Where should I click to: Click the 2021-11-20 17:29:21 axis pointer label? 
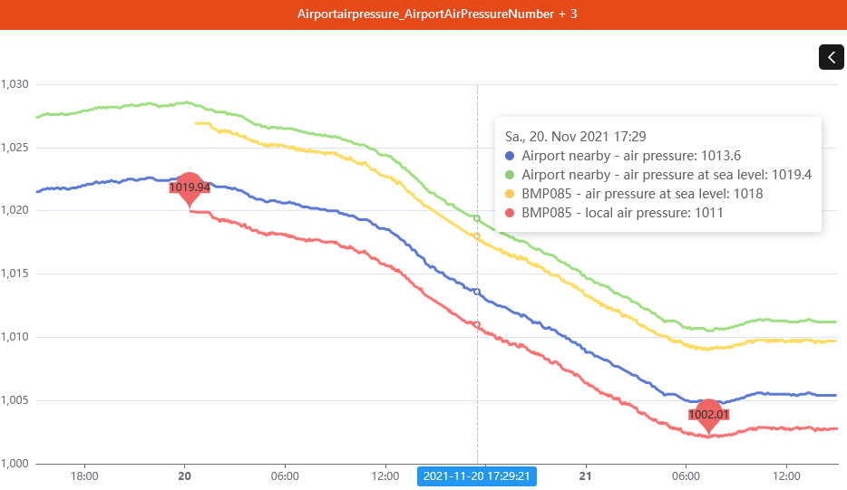pos(477,475)
